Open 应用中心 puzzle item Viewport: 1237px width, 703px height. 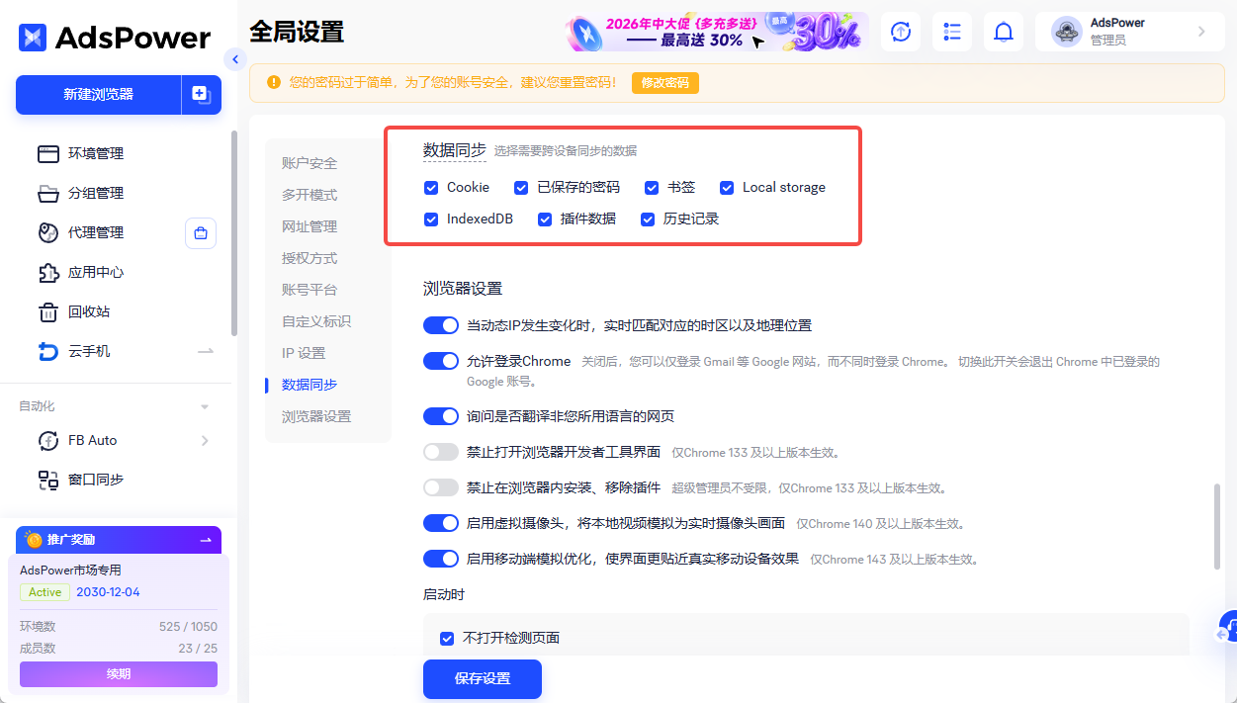96,272
